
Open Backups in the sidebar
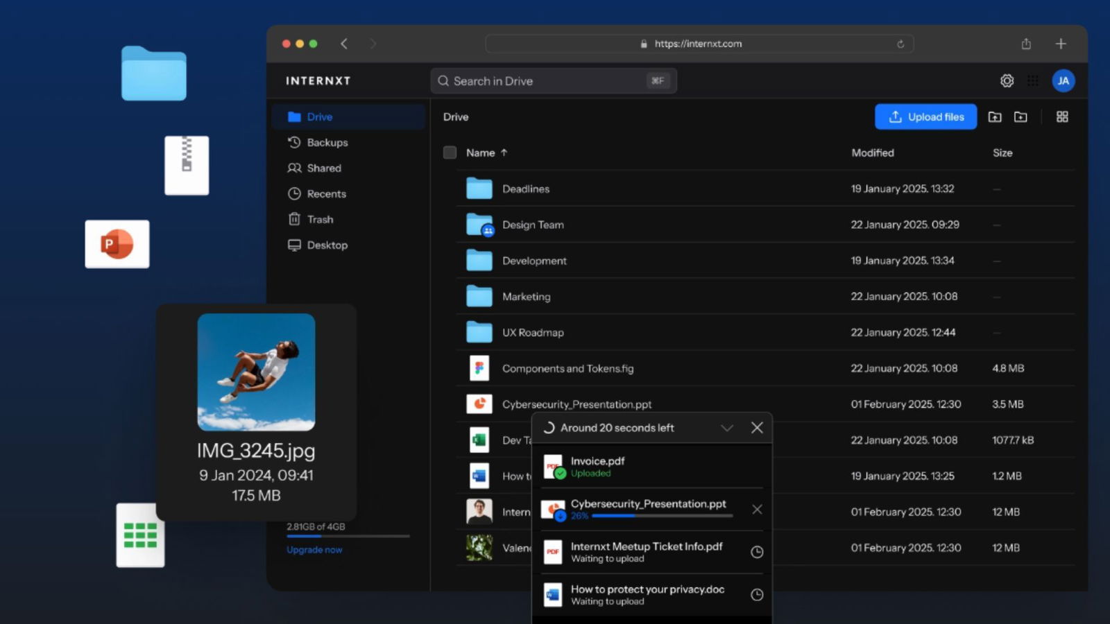[x=327, y=143]
